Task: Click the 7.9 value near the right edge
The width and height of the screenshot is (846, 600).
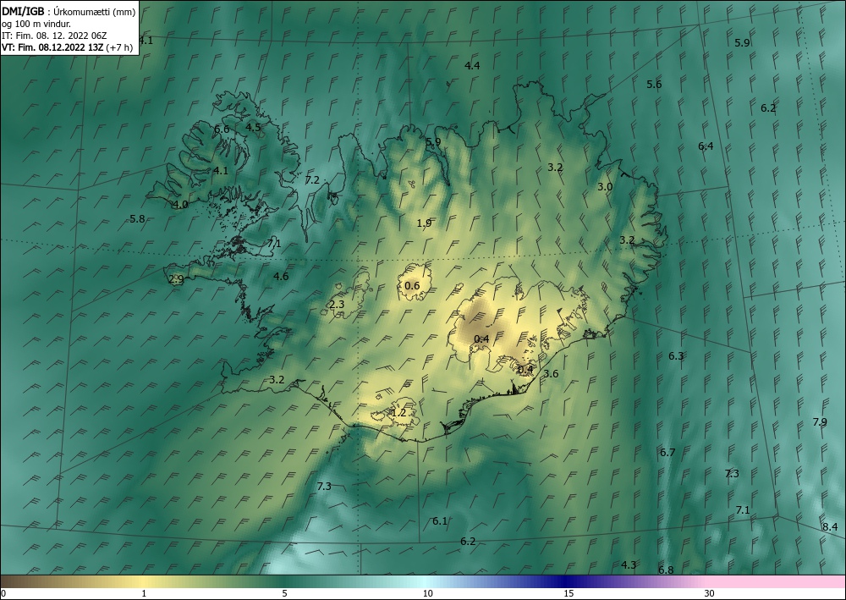Action: tap(820, 422)
